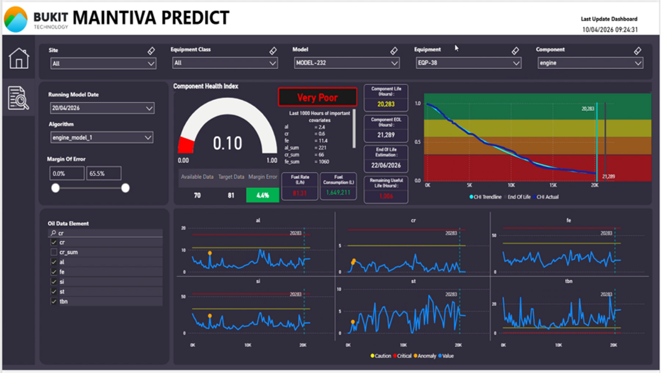This screenshot has width=664, height=373.
Task: Click the Very Poor status indicator
Action: pyautogui.click(x=317, y=97)
